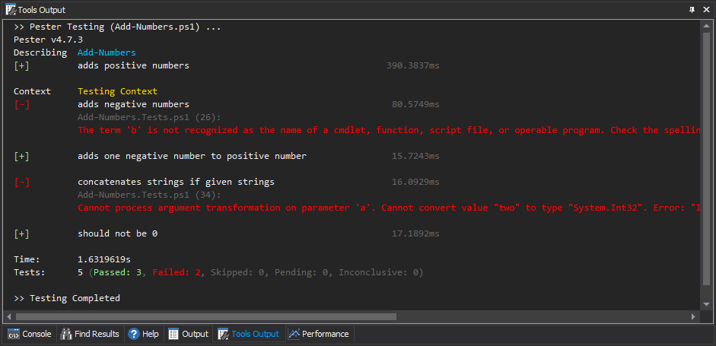716x346 pixels.
Task: Click the Add-Numbers.Tests.ps1 (26) reference
Action: click(149, 117)
